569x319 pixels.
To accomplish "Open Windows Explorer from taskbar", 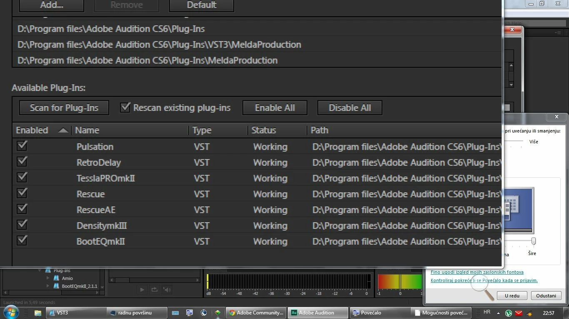I will point(38,313).
